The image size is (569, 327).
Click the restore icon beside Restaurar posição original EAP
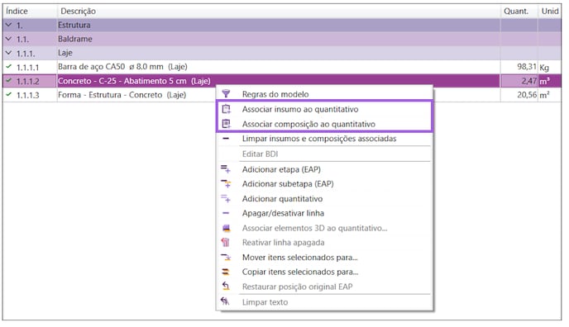pos(226,287)
